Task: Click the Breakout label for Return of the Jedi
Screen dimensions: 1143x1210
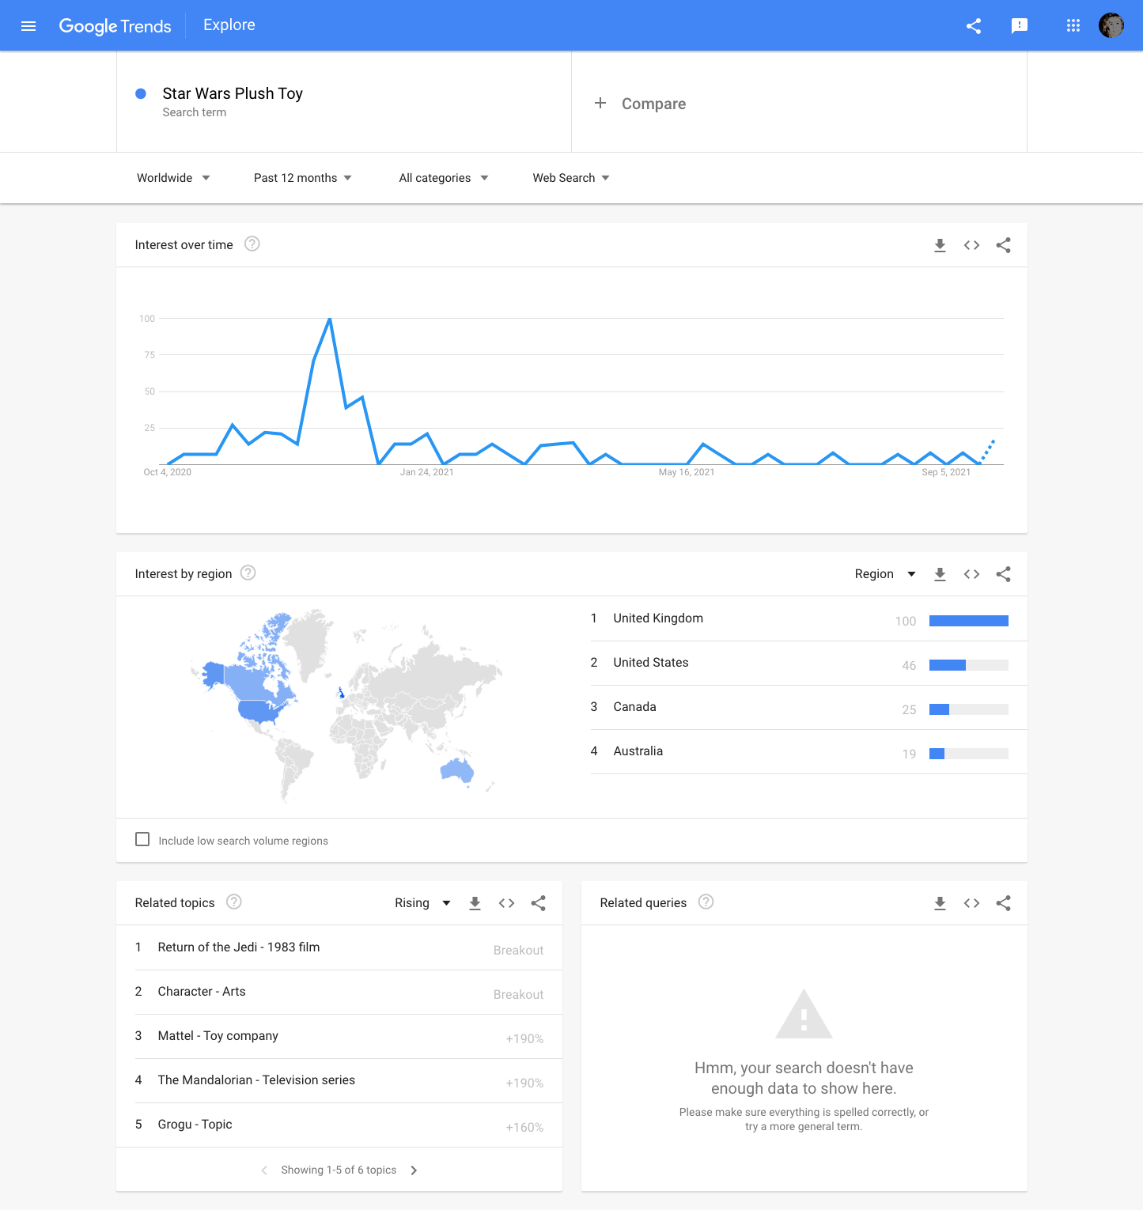Action: tap(518, 951)
